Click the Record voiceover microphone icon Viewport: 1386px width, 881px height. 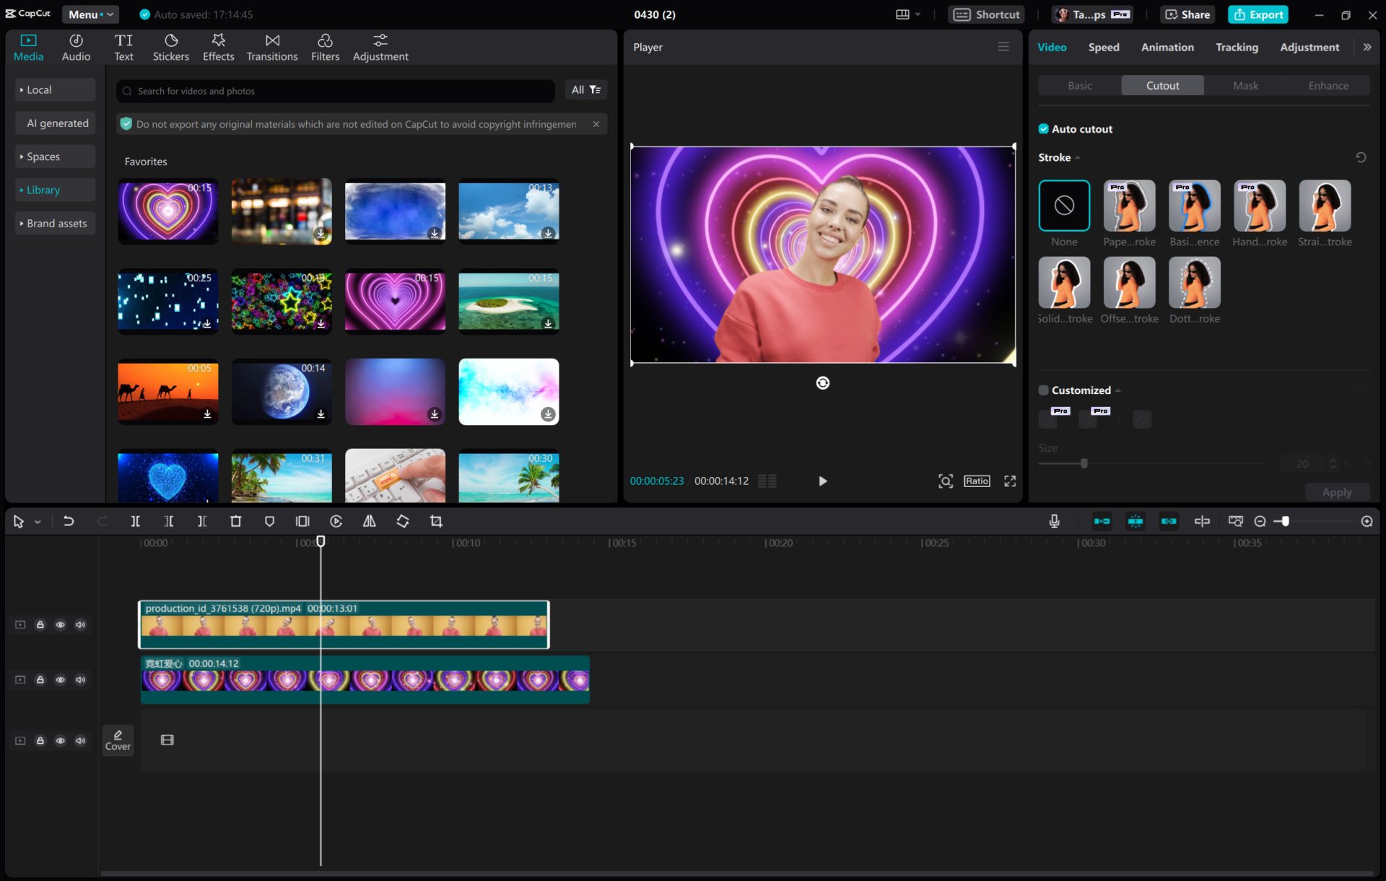click(1054, 521)
